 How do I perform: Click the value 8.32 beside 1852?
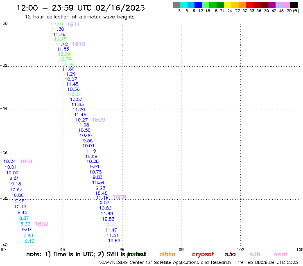25,224
